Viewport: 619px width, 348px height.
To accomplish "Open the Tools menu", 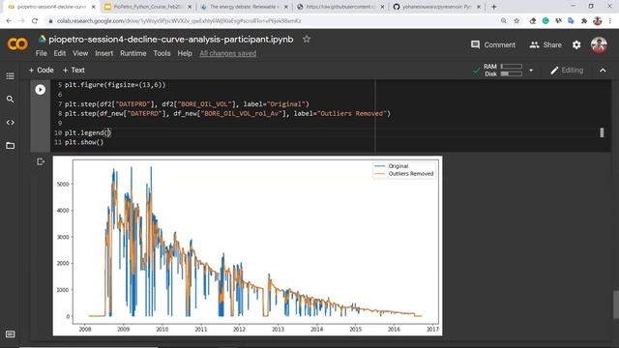I will pyautogui.click(x=162, y=53).
